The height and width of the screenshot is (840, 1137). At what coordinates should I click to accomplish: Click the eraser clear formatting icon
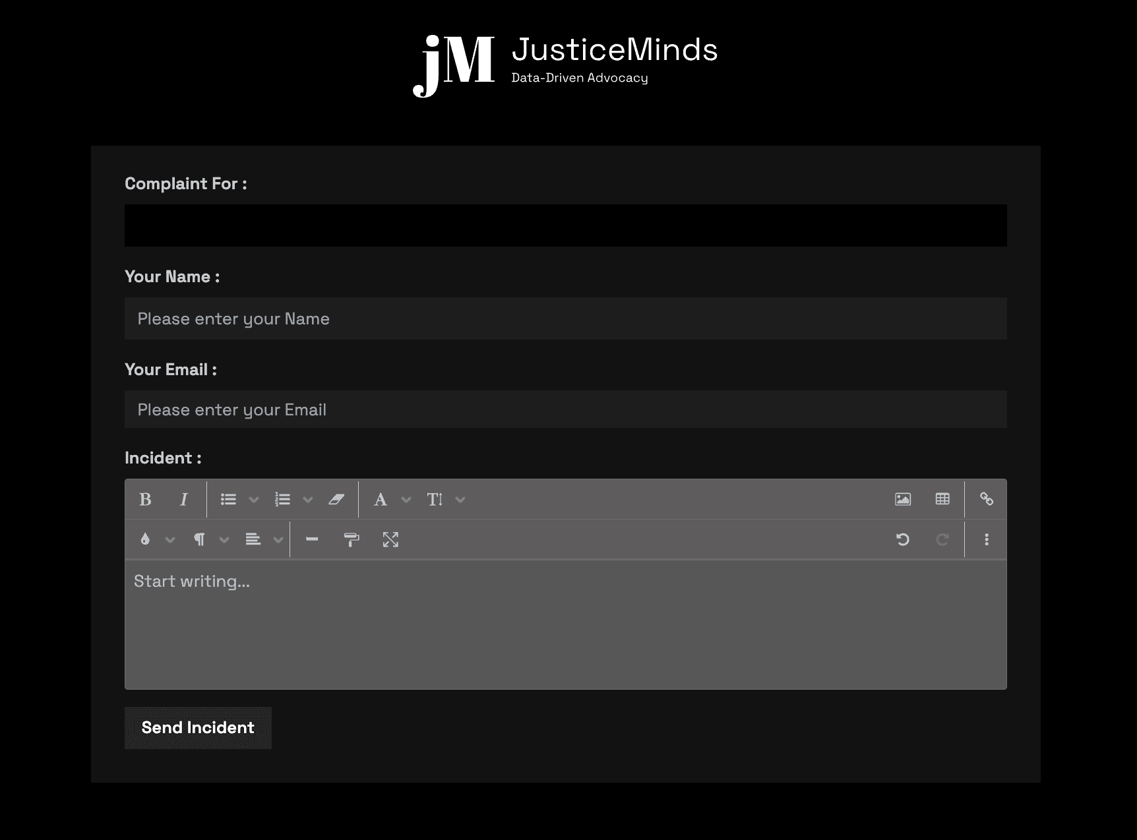point(336,500)
